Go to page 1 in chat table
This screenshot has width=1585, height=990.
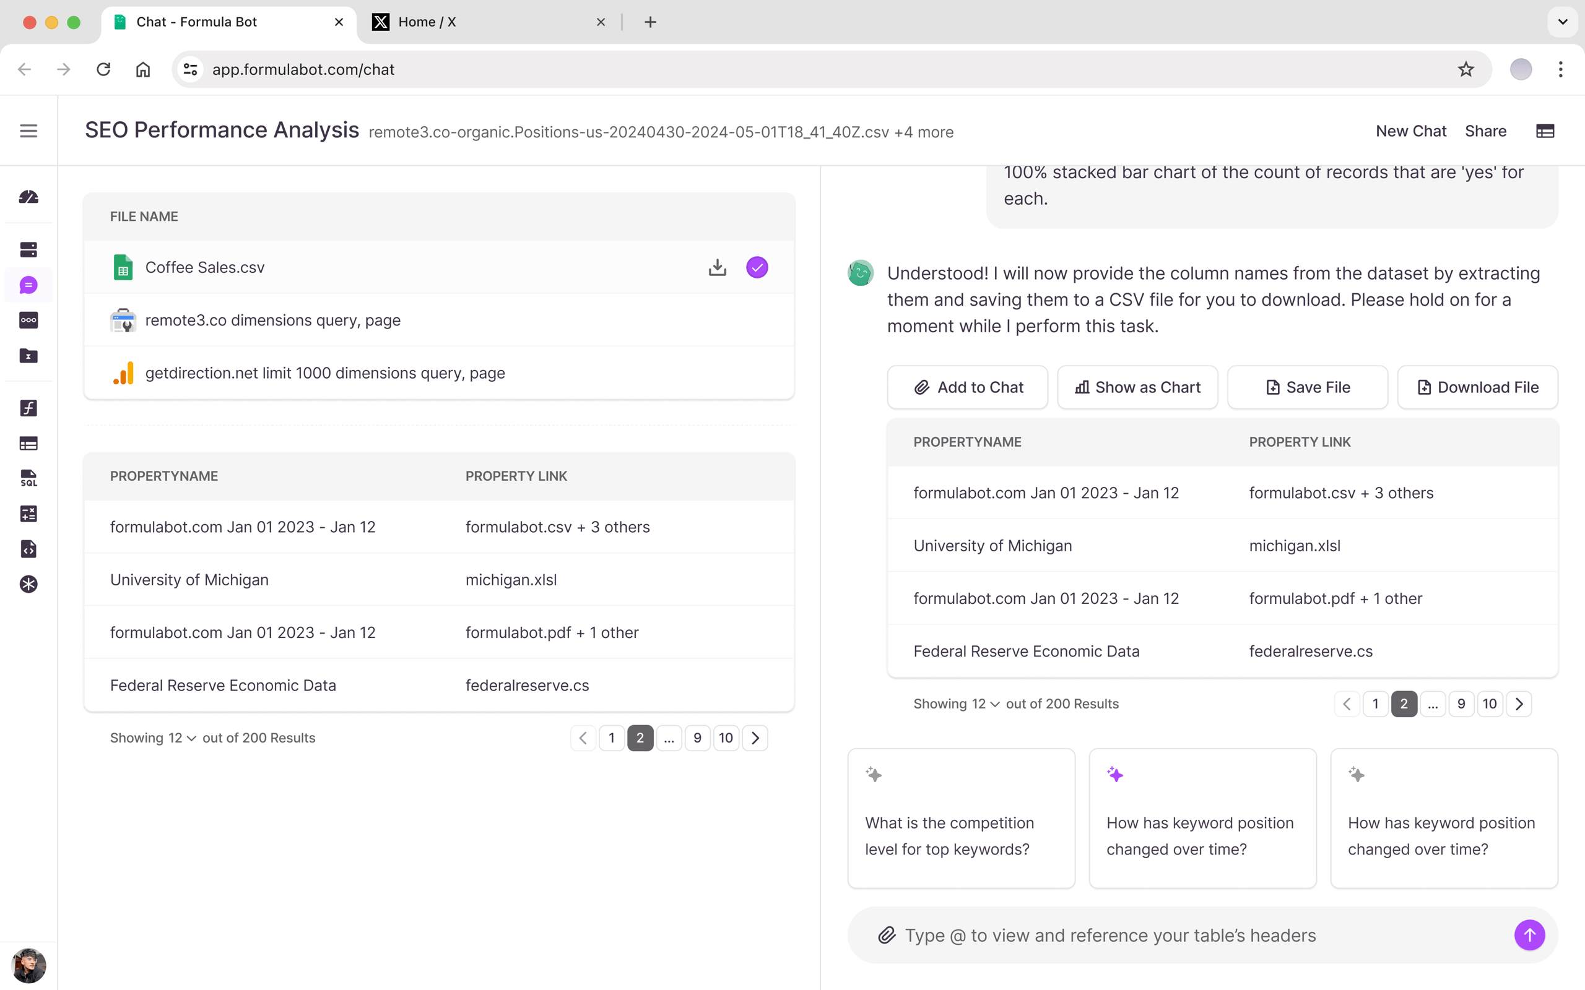point(1375,704)
